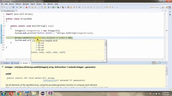Screen dimensions: 172x96
Task: Switch to the Problems tab
Action: coord(5,63)
